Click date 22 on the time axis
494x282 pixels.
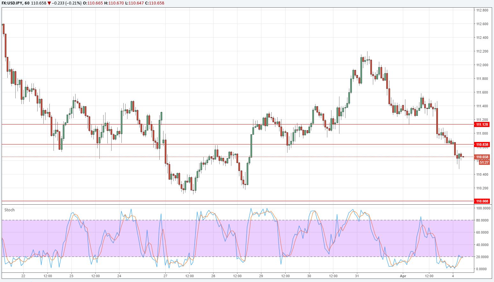point(23,276)
